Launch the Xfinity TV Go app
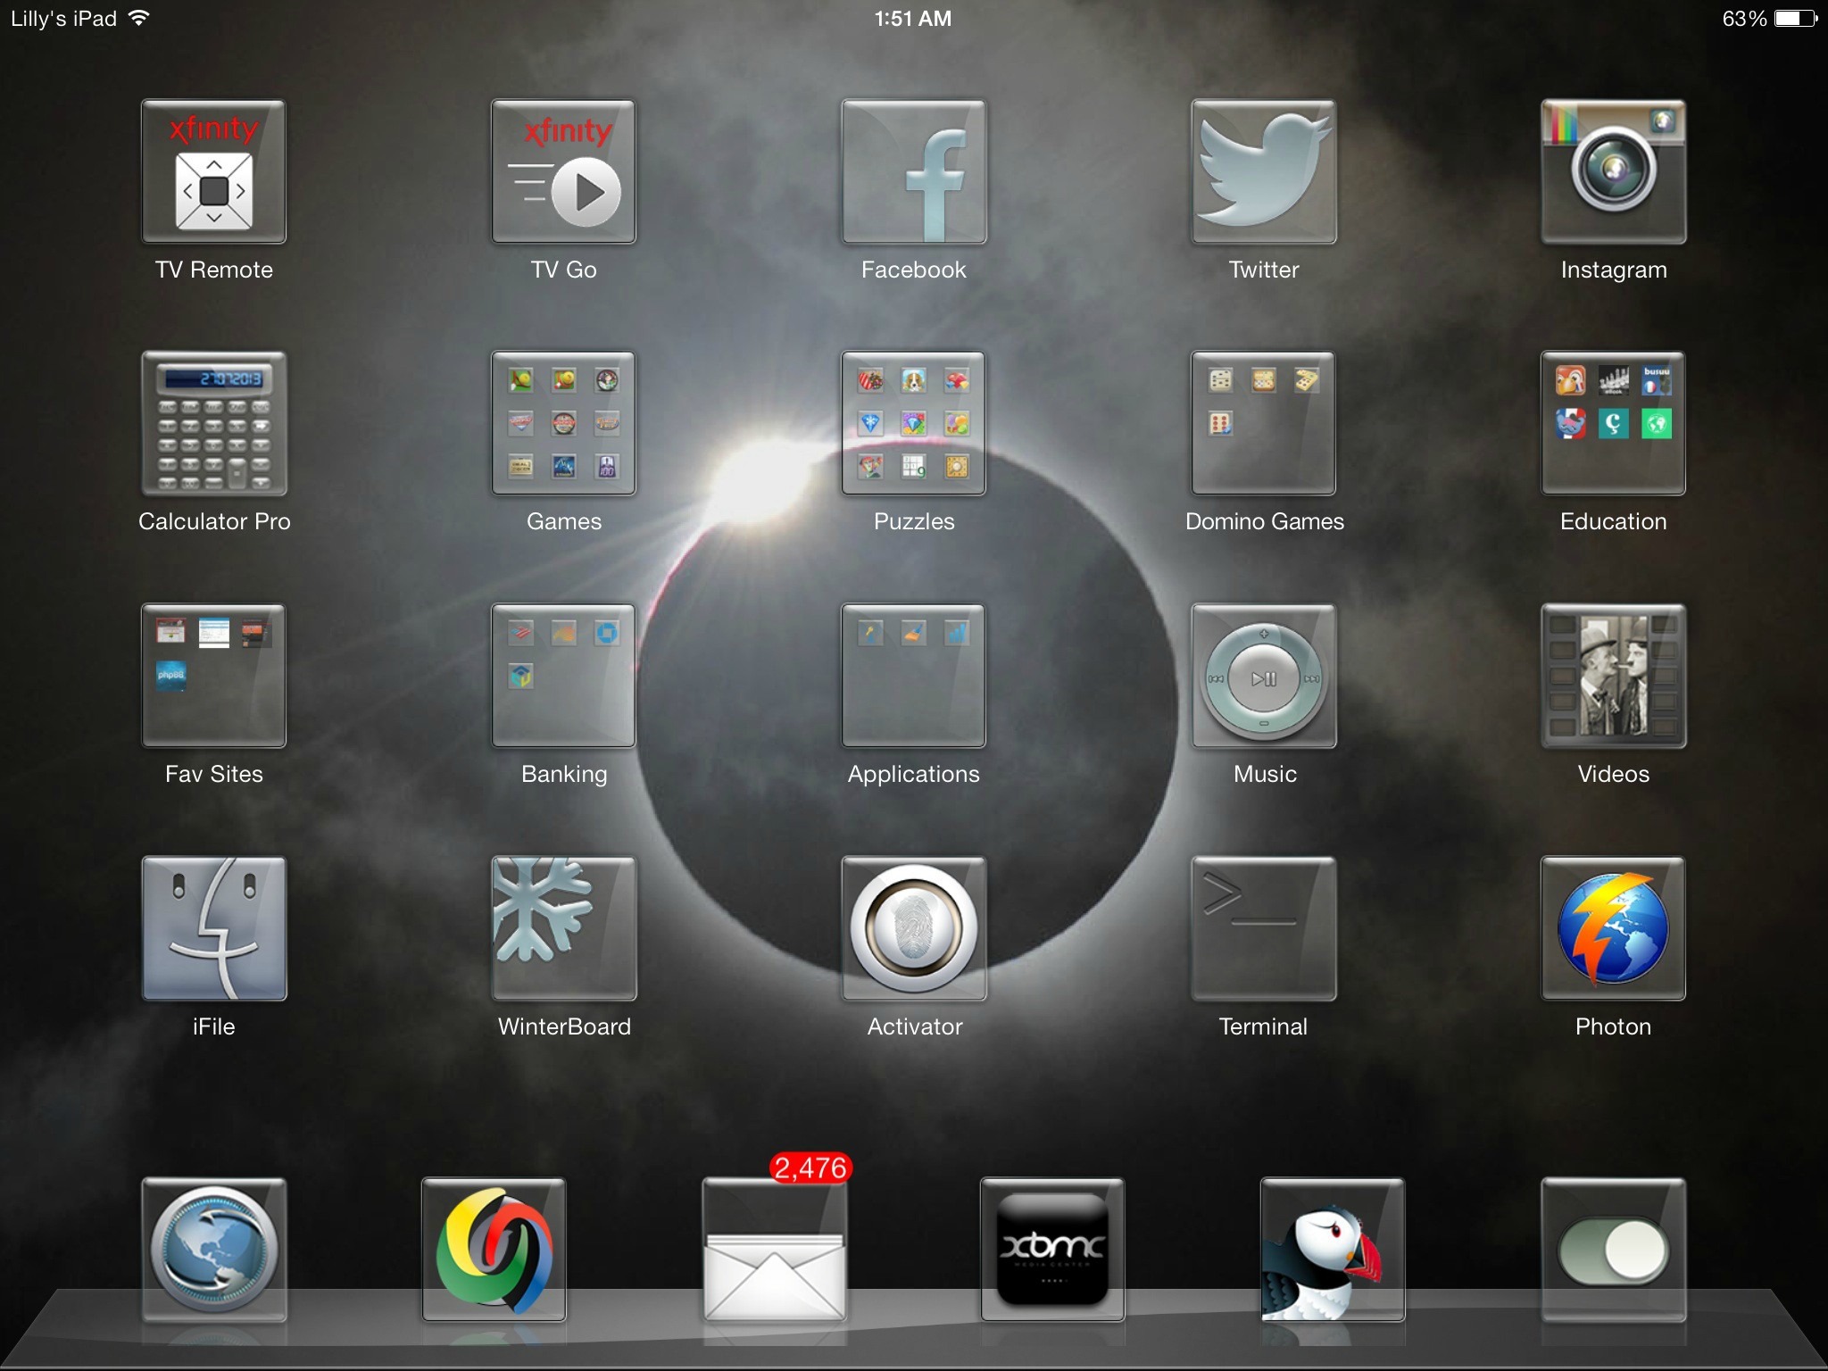Image resolution: width=1828 pixels, height=1371 pixels. pos(564,171)
